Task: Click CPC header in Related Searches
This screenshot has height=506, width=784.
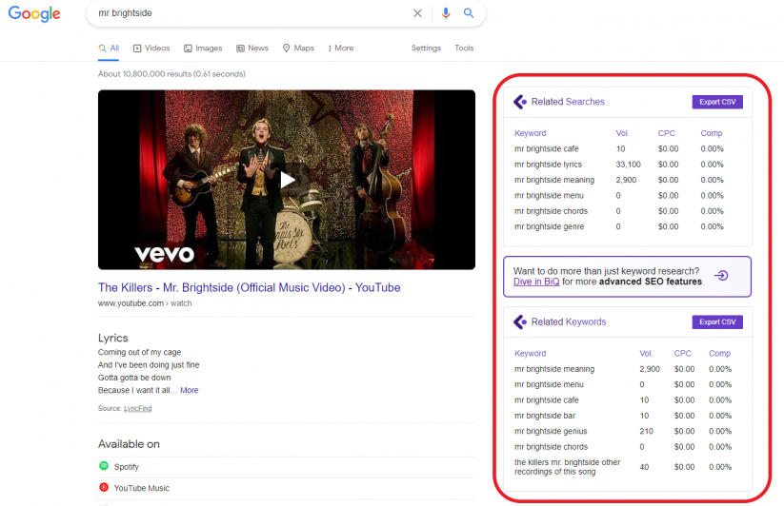Action: pos(667,133)
